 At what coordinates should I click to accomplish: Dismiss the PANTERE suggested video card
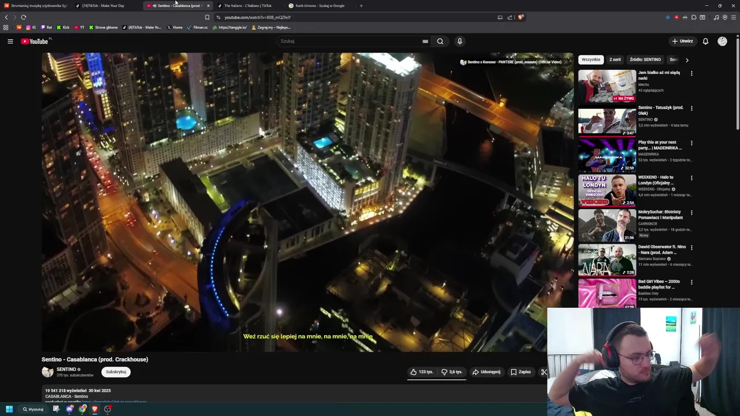566,62
